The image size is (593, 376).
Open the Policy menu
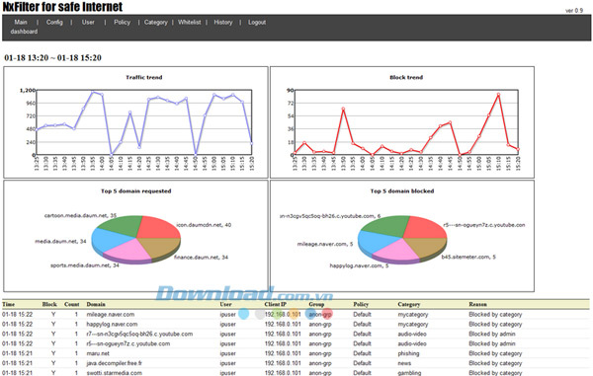tap(122, 23)
